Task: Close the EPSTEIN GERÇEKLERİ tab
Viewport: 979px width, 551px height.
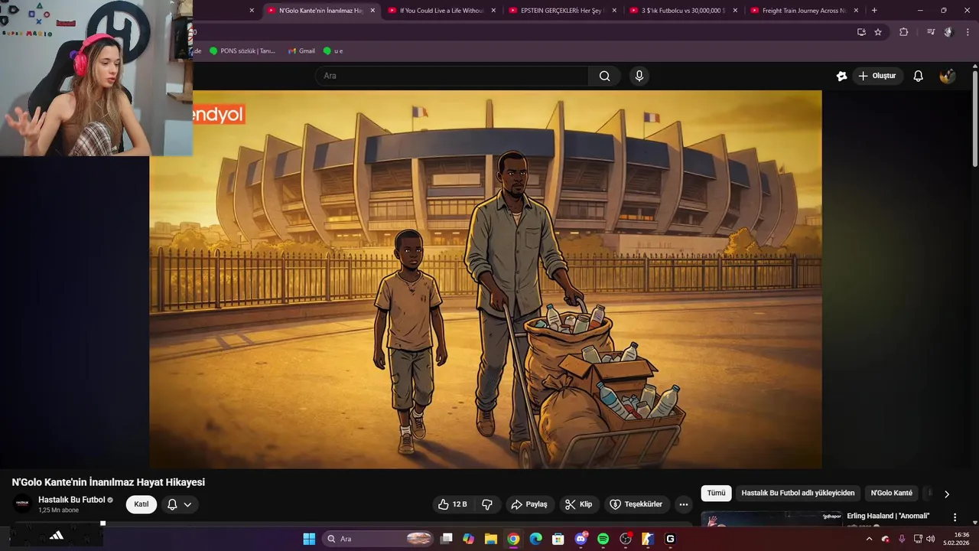Action: pyautogui.click(x=614, y=11)
